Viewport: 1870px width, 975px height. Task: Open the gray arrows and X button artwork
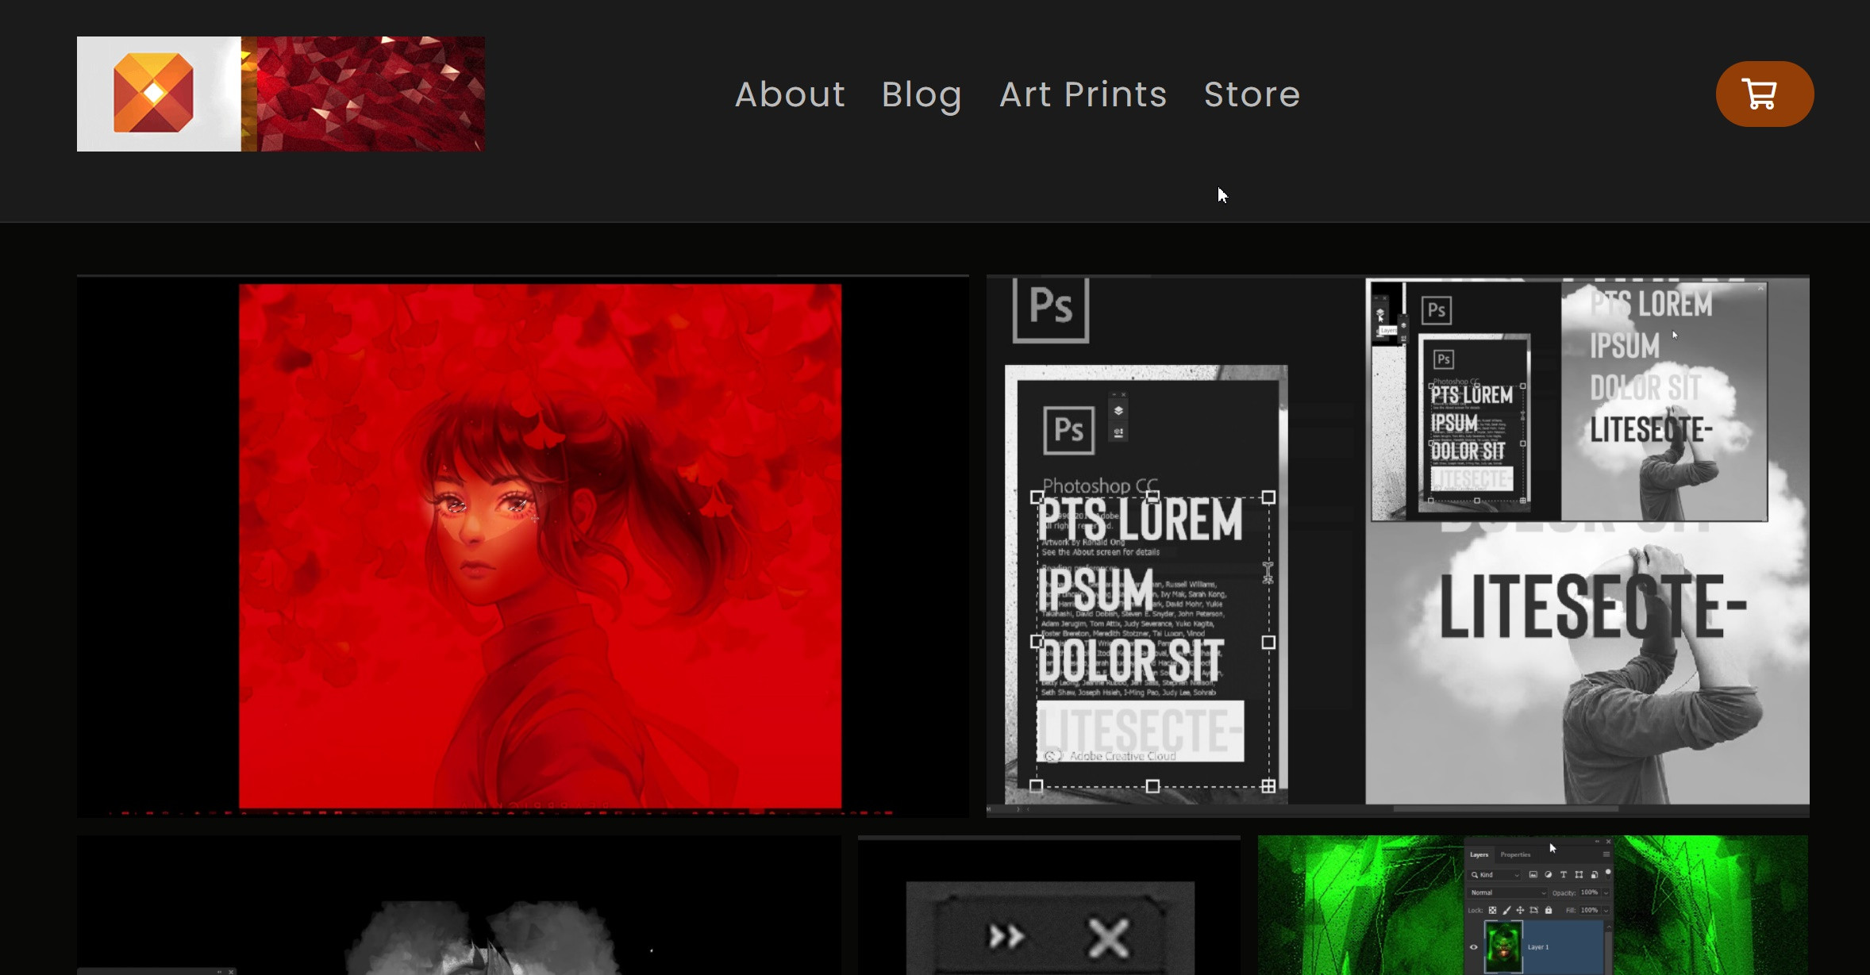tap(1049, 905)
